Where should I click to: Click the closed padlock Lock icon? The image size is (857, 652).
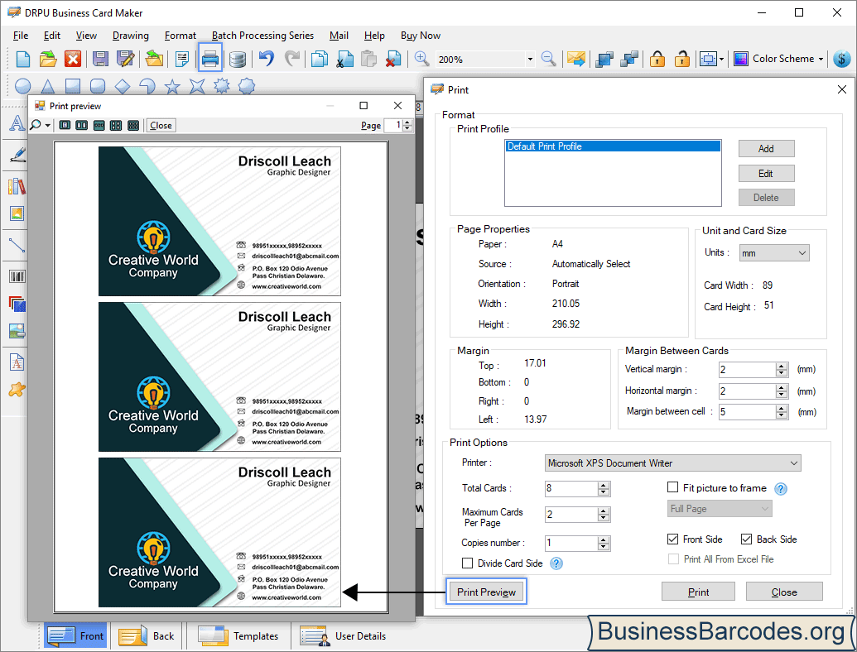point(657,59)
